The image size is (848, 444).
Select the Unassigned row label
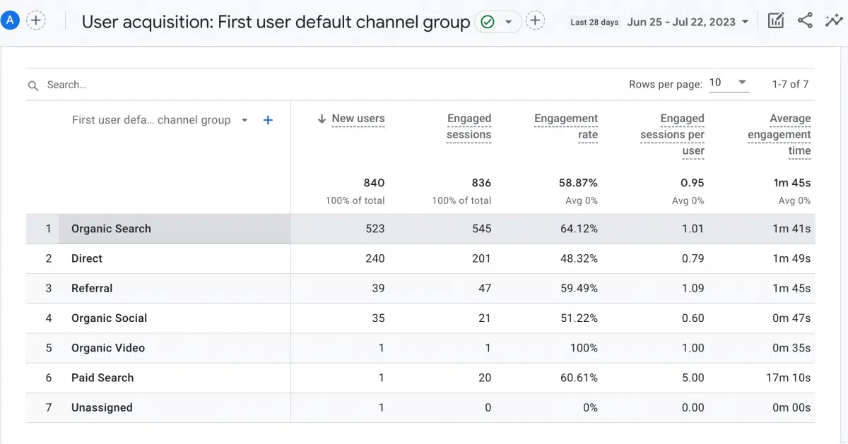[x=102, y=407]
